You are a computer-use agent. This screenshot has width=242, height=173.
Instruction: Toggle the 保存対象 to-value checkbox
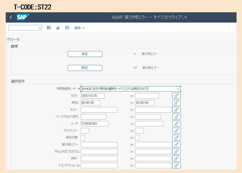tap(137, 138)
